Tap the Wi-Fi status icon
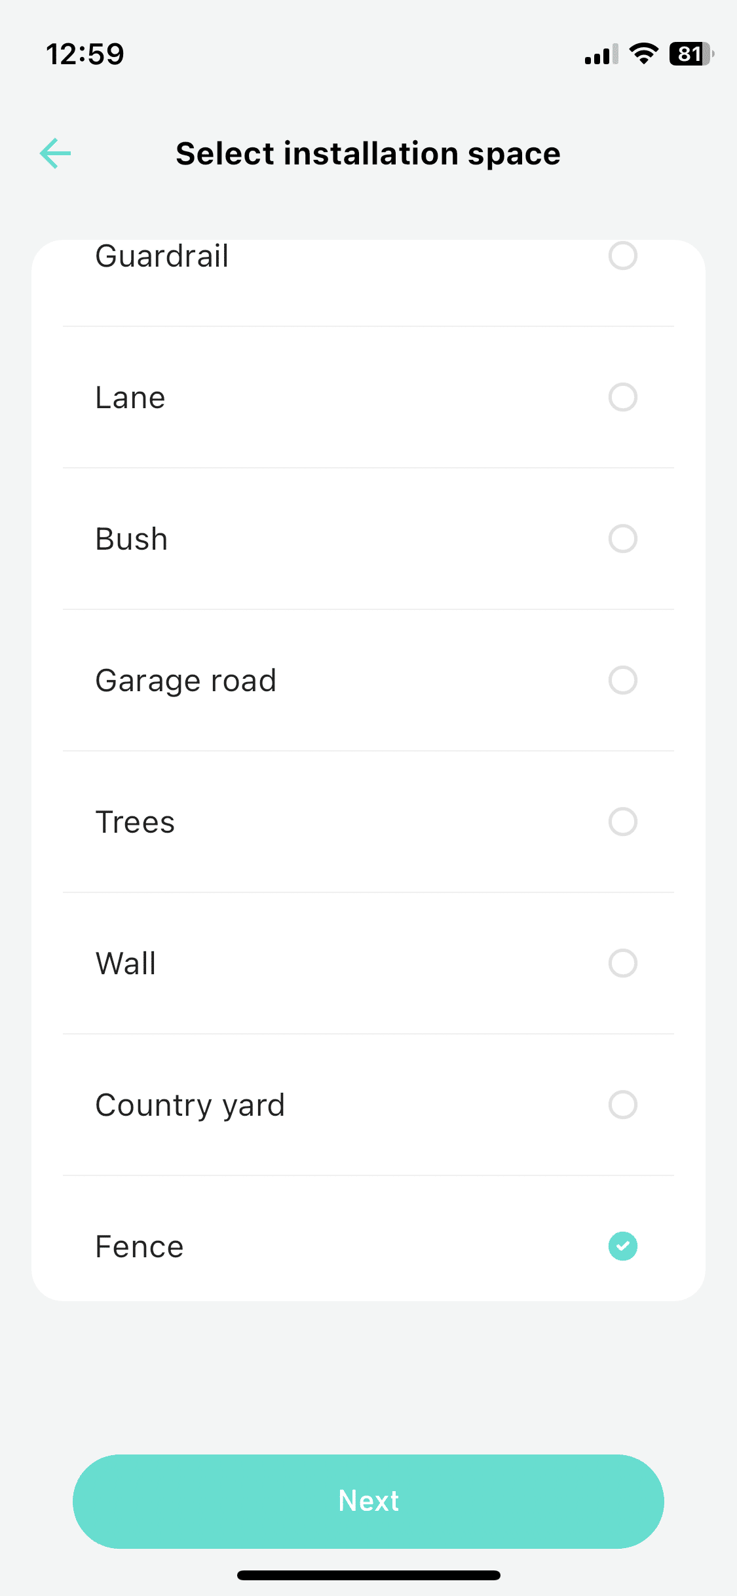Screen dimensions: 737x1596 point(643,54)
